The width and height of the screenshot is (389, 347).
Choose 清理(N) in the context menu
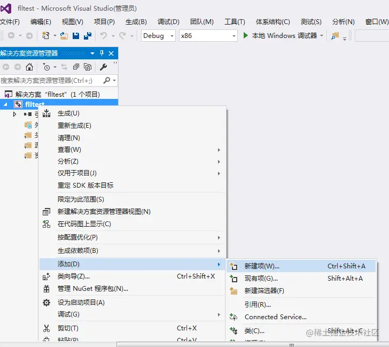tap(133, 138)
